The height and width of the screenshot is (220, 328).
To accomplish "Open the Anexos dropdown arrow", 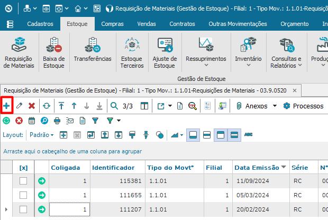I will (275, 106).
